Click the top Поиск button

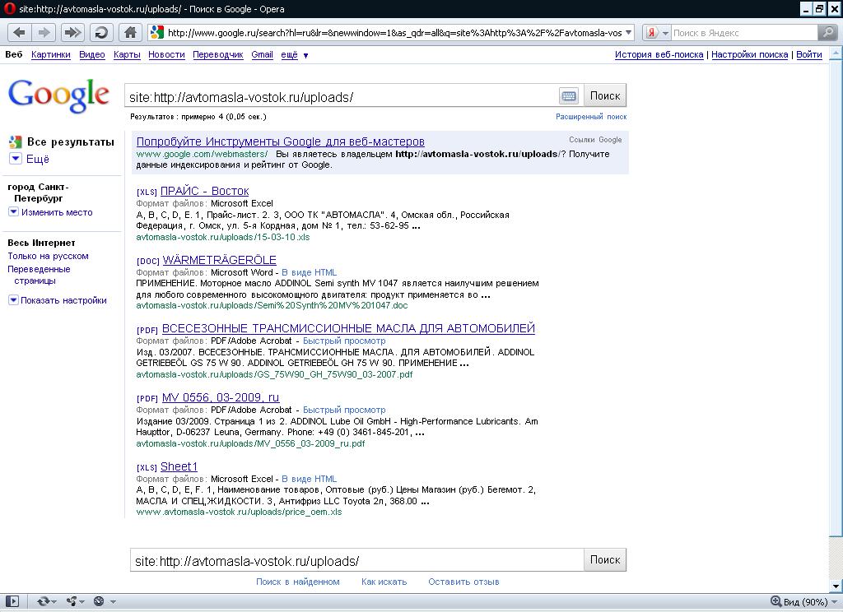605,96
